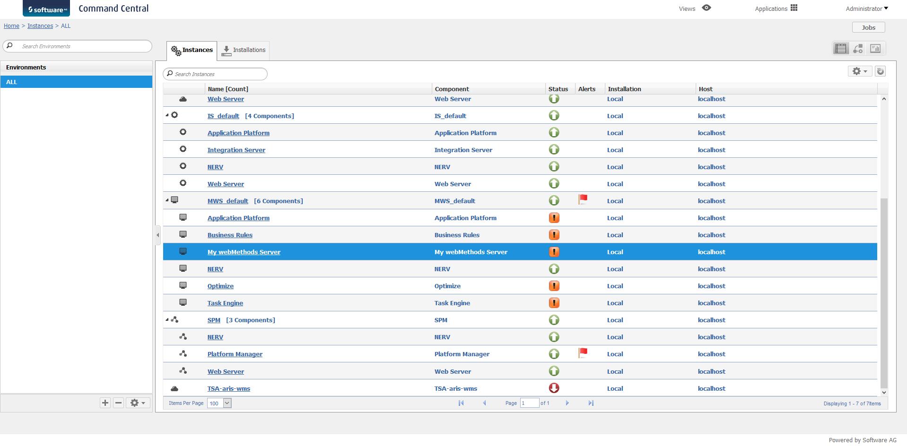Click the red alert flag for MWS_default
The image size is (907, 446).
pos(583,199)
